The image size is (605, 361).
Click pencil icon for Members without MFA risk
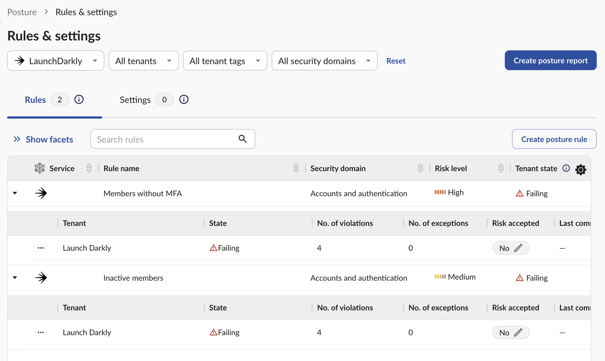tap(518, 248)
